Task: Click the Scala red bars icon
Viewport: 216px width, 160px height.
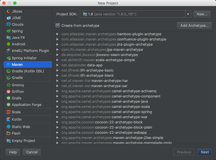Action: [x=8, y=112]
